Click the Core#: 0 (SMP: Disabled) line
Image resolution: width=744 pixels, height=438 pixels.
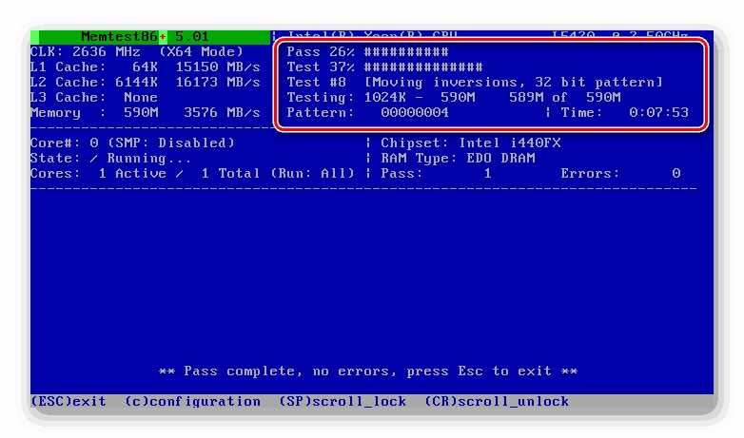(x=132, y=143)
